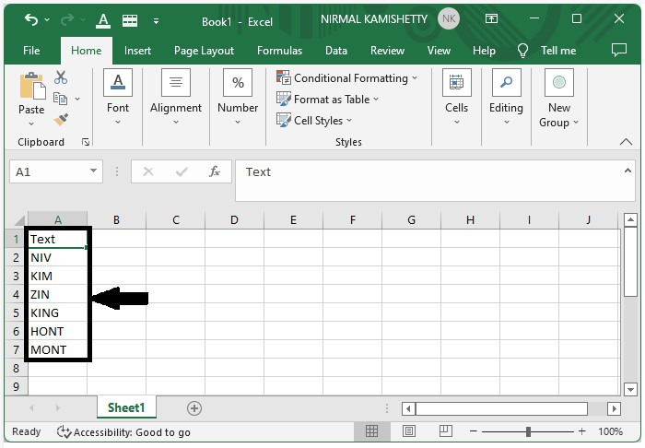
Task: Open the Name Box dropdown arrow
Action: [x=94, y=171]
